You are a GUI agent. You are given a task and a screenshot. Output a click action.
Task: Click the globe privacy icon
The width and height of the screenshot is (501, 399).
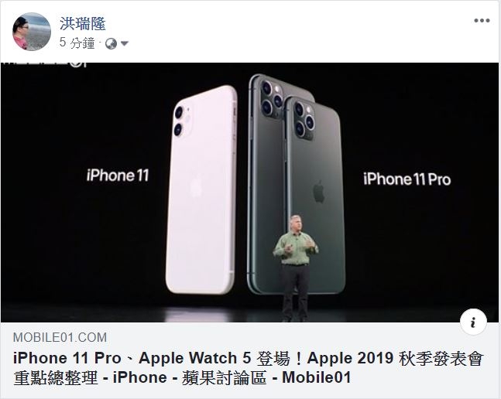tap(112, 43)
